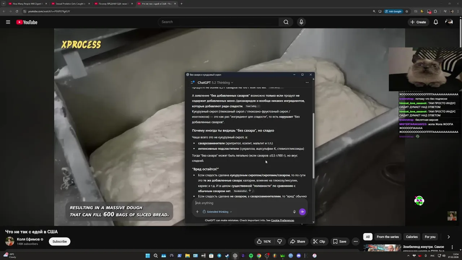Switch to How Many People Will Zigant tab
The image size is (462, 260).
point(27,4)
